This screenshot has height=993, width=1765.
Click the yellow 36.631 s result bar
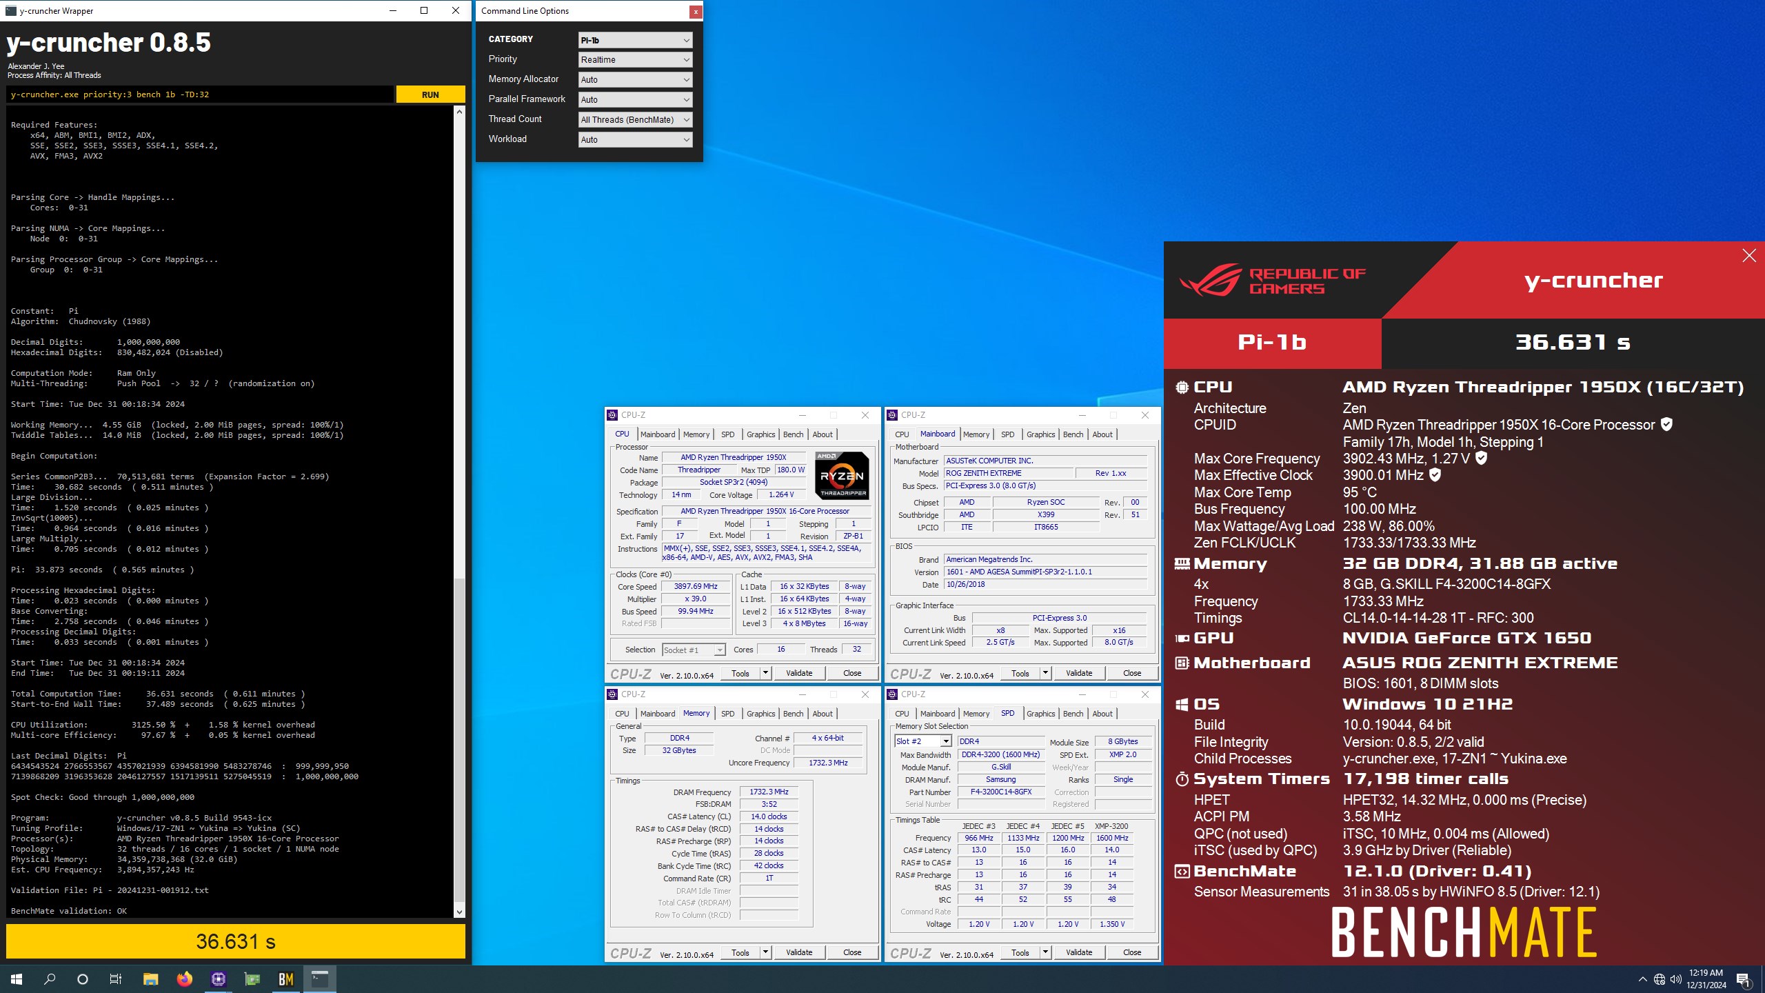coord(236,941)
